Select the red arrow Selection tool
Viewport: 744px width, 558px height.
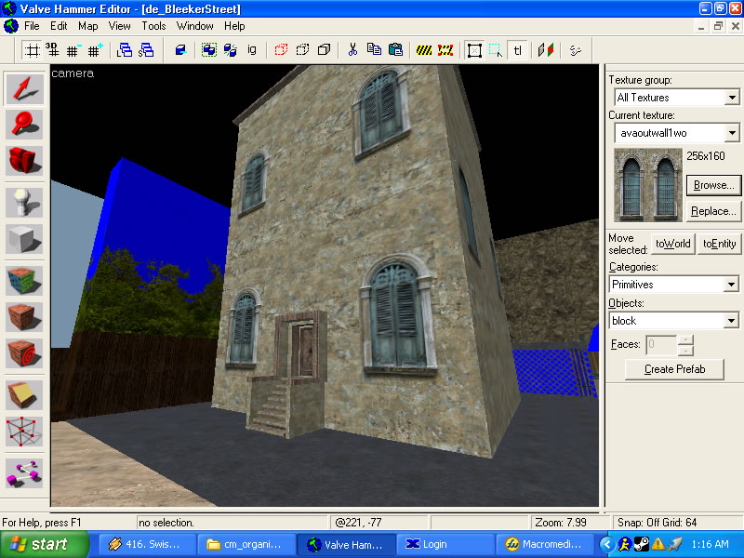pyautogui.click(x=24, y=88)
